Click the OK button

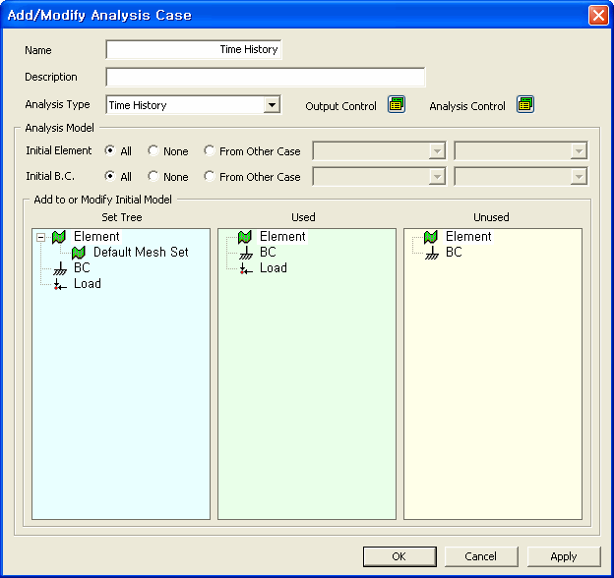point(399,556)
